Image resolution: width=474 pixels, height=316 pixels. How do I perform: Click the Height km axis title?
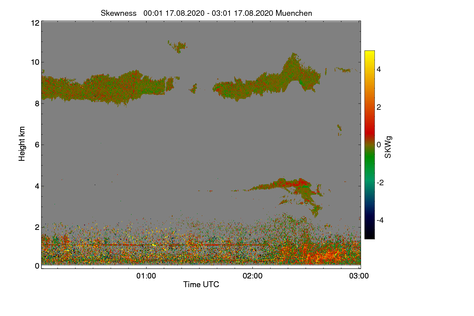[x=22, y=144]
